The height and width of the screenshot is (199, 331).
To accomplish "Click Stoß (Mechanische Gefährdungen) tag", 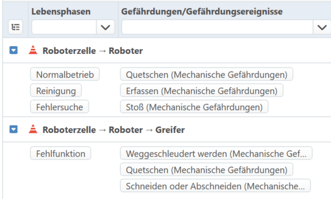I will click(194, 107).
